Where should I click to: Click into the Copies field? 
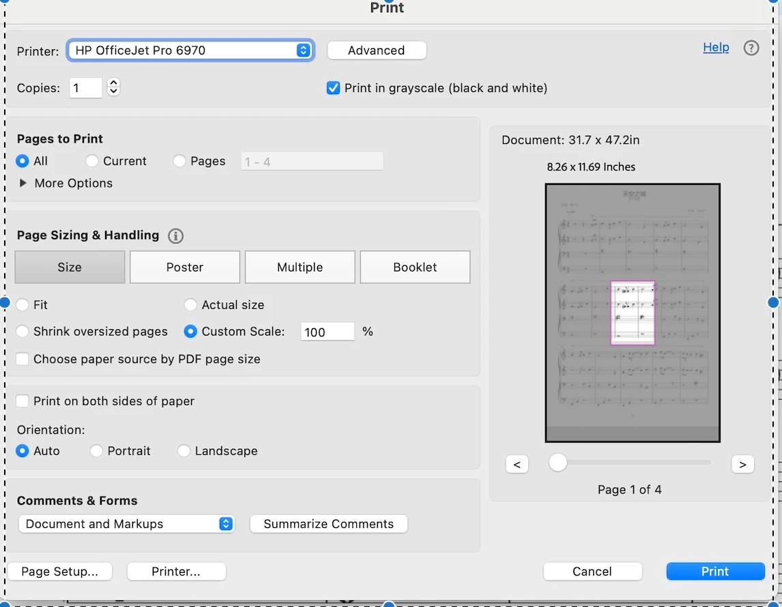(86, 88)
